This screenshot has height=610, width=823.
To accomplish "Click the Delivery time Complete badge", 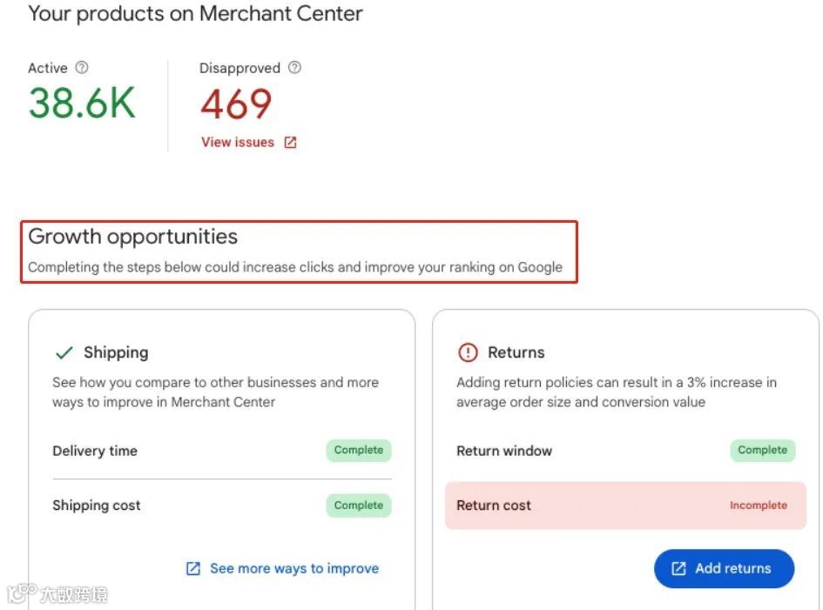I will pyautogui.click(x=359, y=450).
